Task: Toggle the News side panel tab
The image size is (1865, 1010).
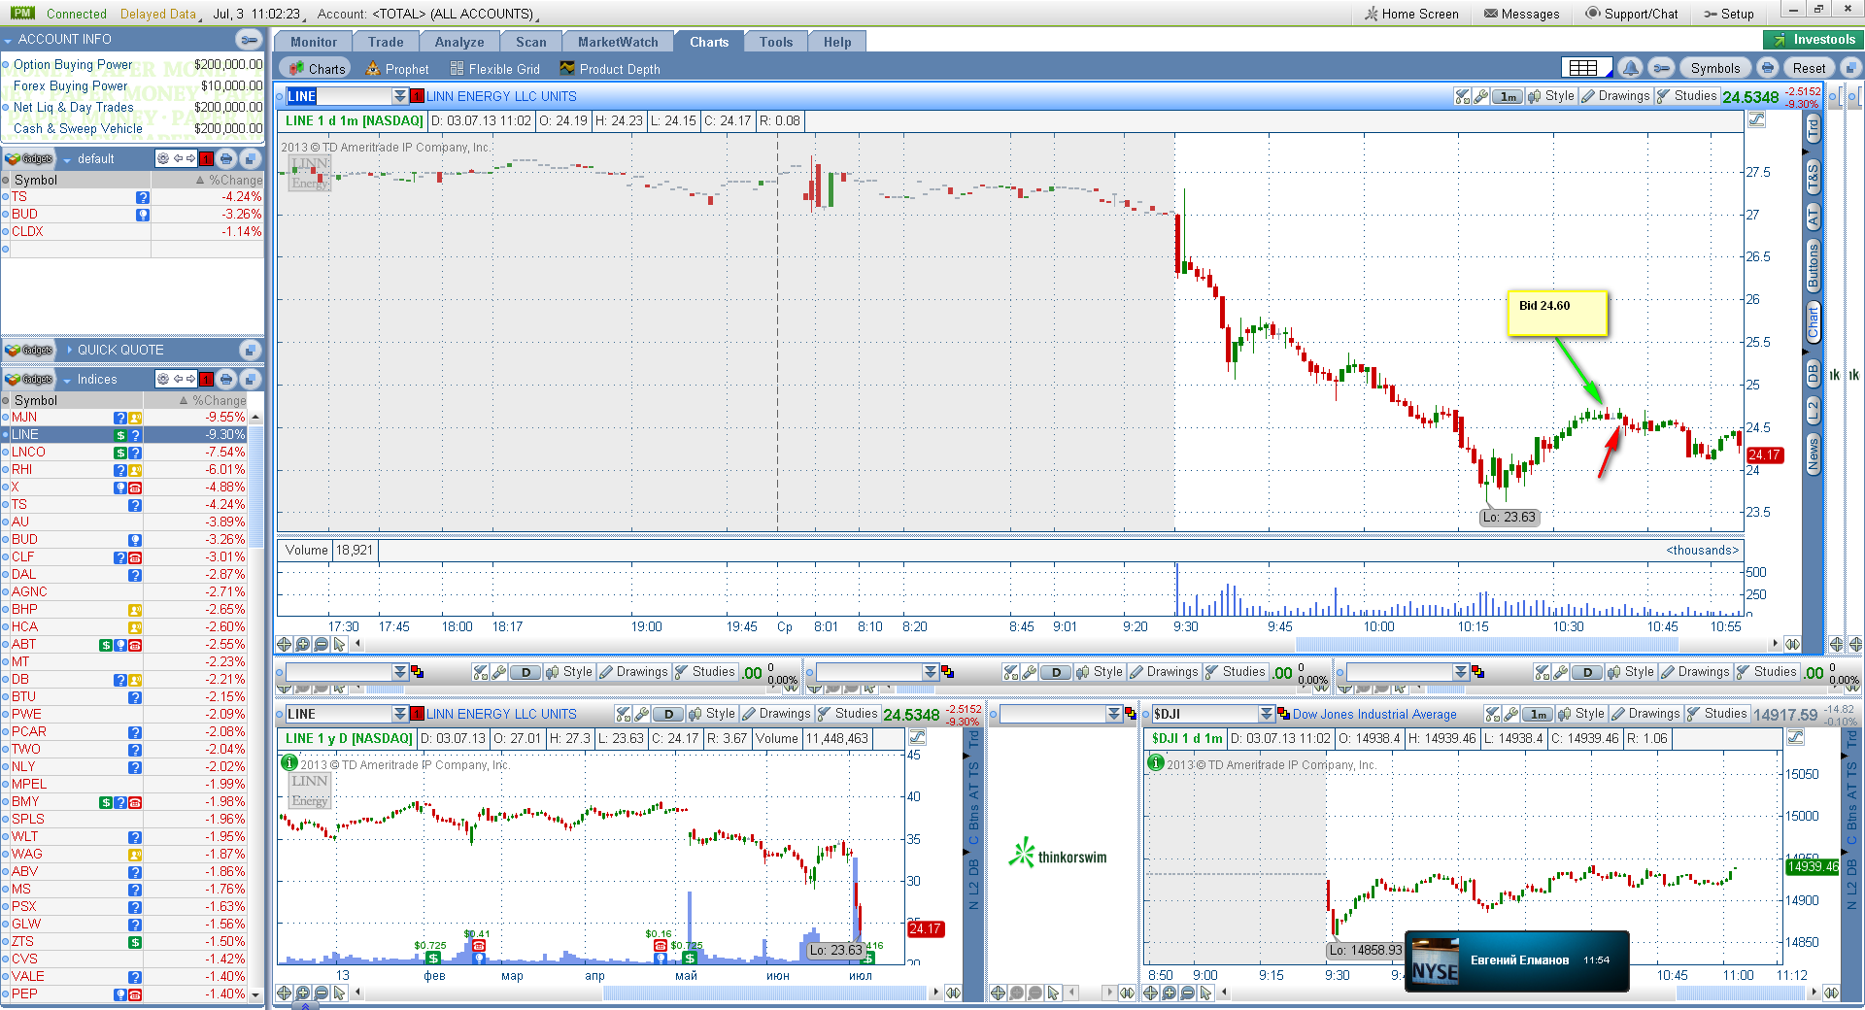Action: [x=1813, y=454]
